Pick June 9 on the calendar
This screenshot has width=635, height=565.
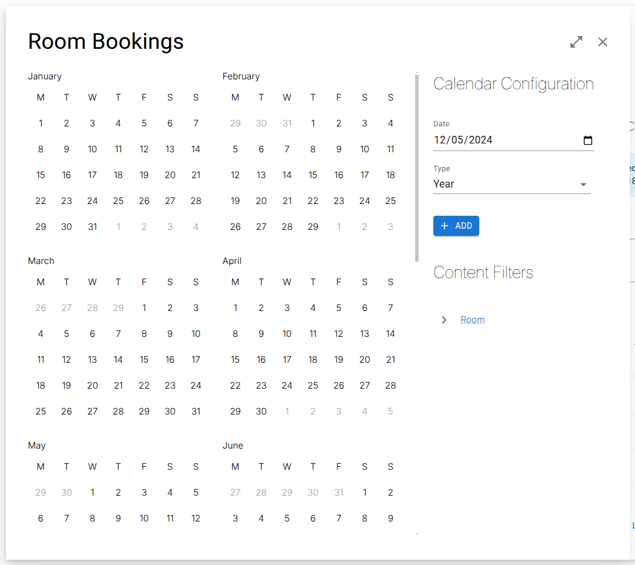[x=390, y=519]
